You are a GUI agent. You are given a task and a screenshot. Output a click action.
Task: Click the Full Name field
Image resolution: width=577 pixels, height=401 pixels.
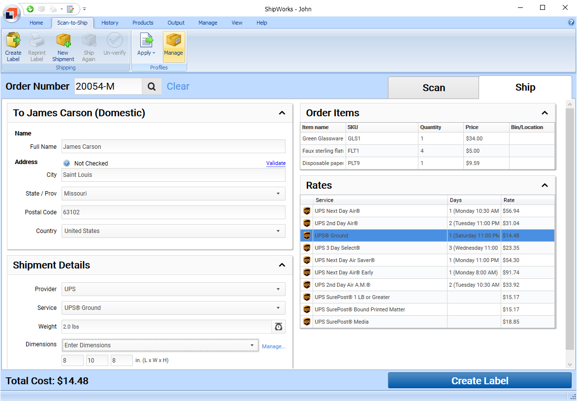click(x=173, y=146)
